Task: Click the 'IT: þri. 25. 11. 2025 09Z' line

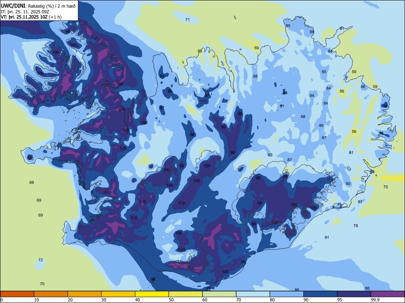Action: point(25,12)
